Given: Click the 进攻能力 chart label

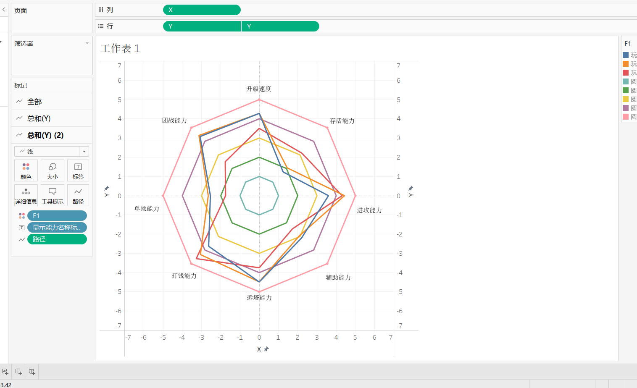Looking at the screenshot, I should coord(369,210).
